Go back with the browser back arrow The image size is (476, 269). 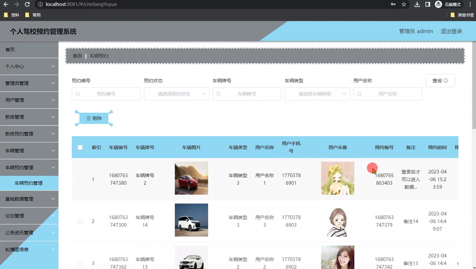click(6, 4)
